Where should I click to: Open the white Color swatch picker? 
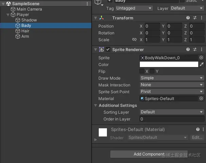169,64
